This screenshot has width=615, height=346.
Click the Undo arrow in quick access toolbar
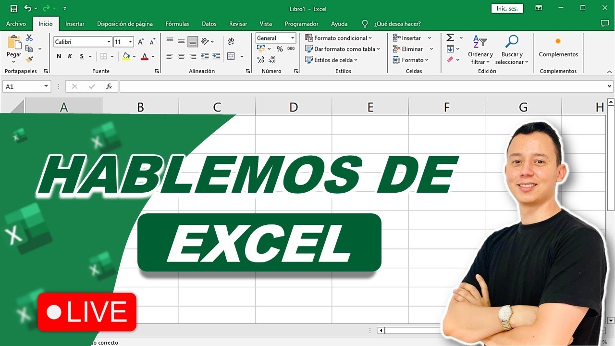(27, 9)
